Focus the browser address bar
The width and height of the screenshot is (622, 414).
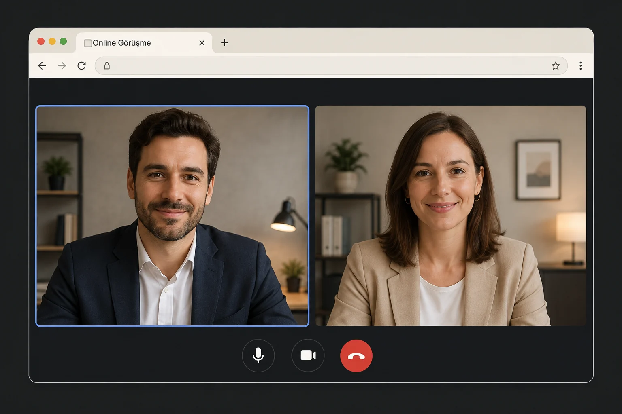coord(331,65)
